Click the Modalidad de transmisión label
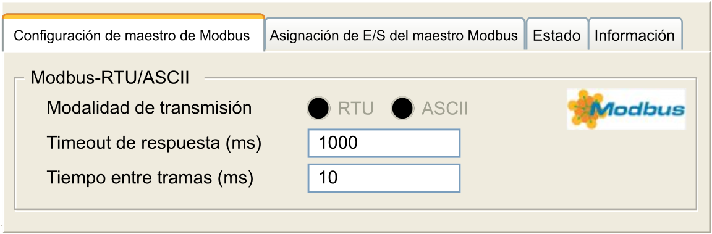The height and width of the screenshot is (234, 712). [x=149, y=109]
